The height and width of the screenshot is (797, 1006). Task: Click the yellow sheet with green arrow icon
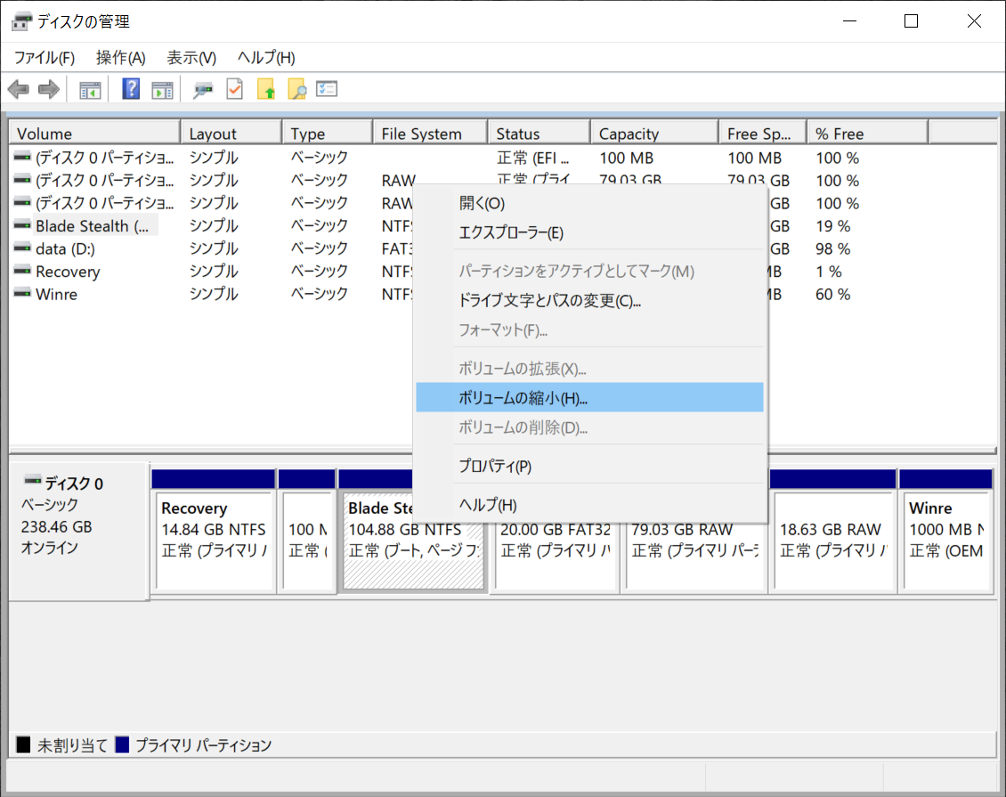(265, 89)
